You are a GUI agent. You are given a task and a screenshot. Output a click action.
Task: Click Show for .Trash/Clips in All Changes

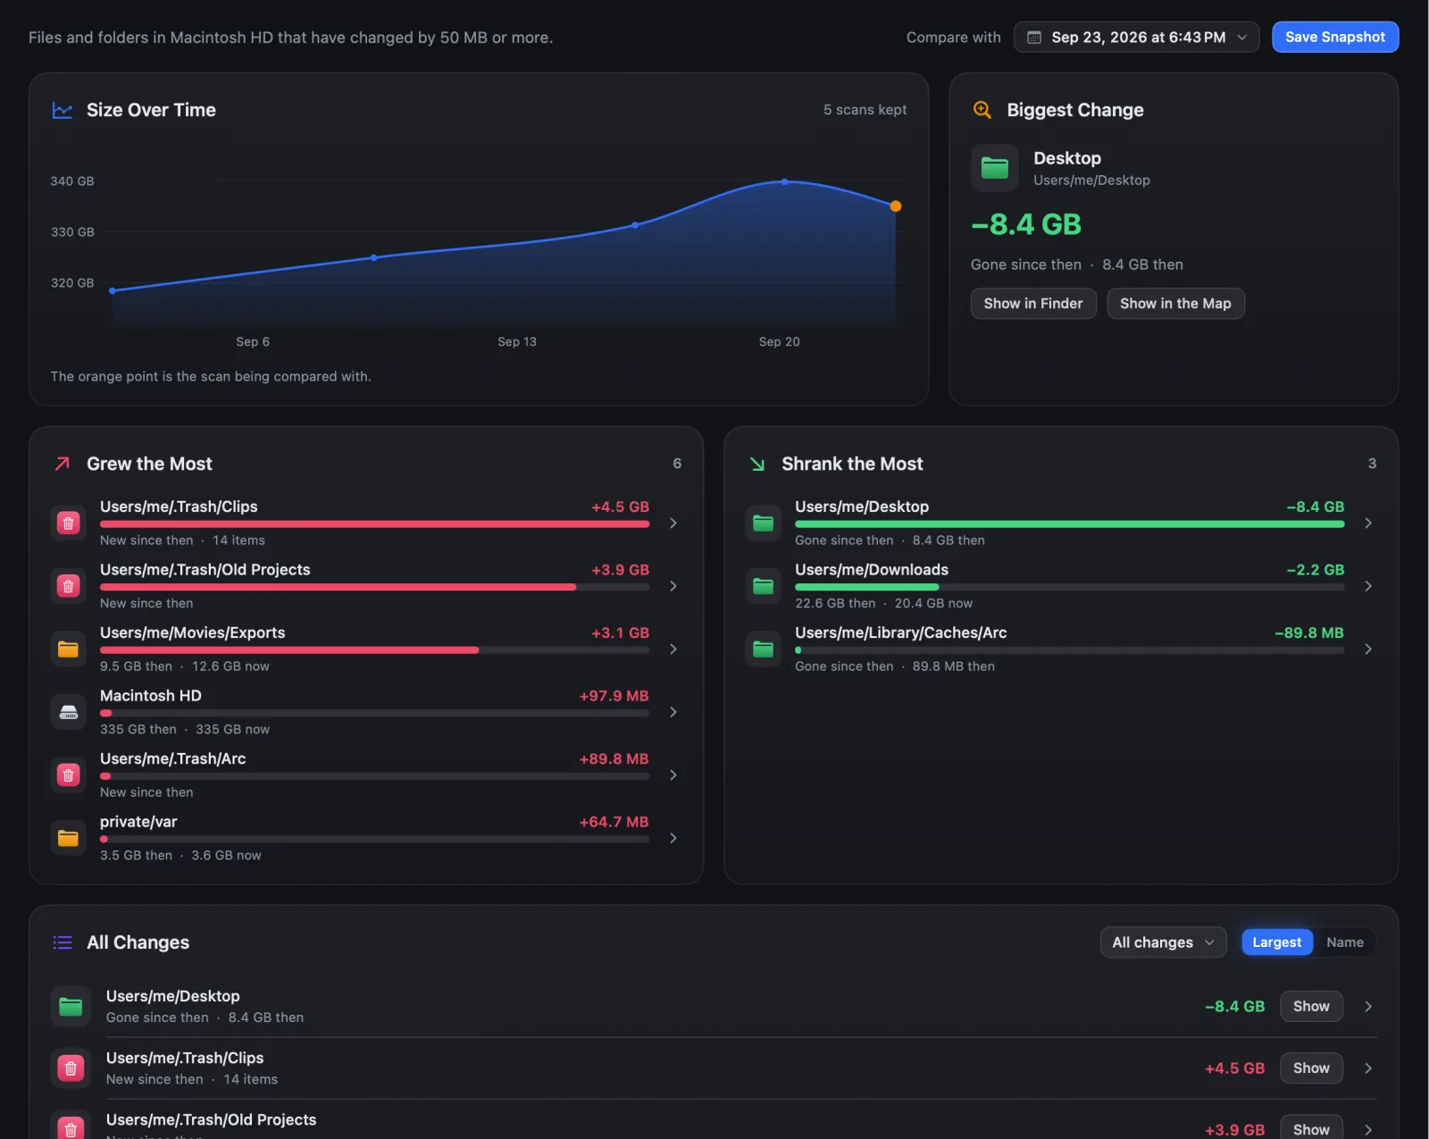click(1311, 1068)
